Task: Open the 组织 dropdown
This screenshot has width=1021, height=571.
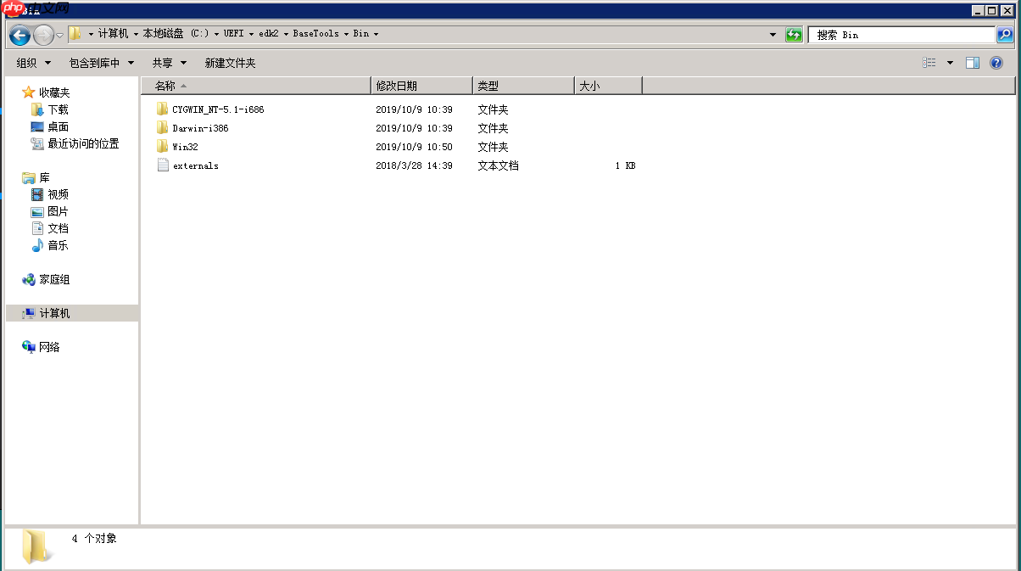Action: point(33,62)
